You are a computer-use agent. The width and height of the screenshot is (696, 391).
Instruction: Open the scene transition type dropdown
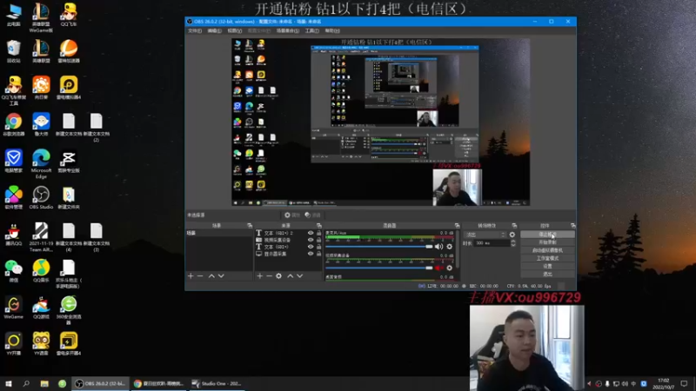tap(485, 235)
